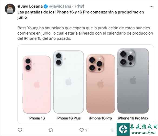This screenshot has height=136, width=158.
Task: Click the Ross Young paragraph text
Action: click(x=85, y=33)
